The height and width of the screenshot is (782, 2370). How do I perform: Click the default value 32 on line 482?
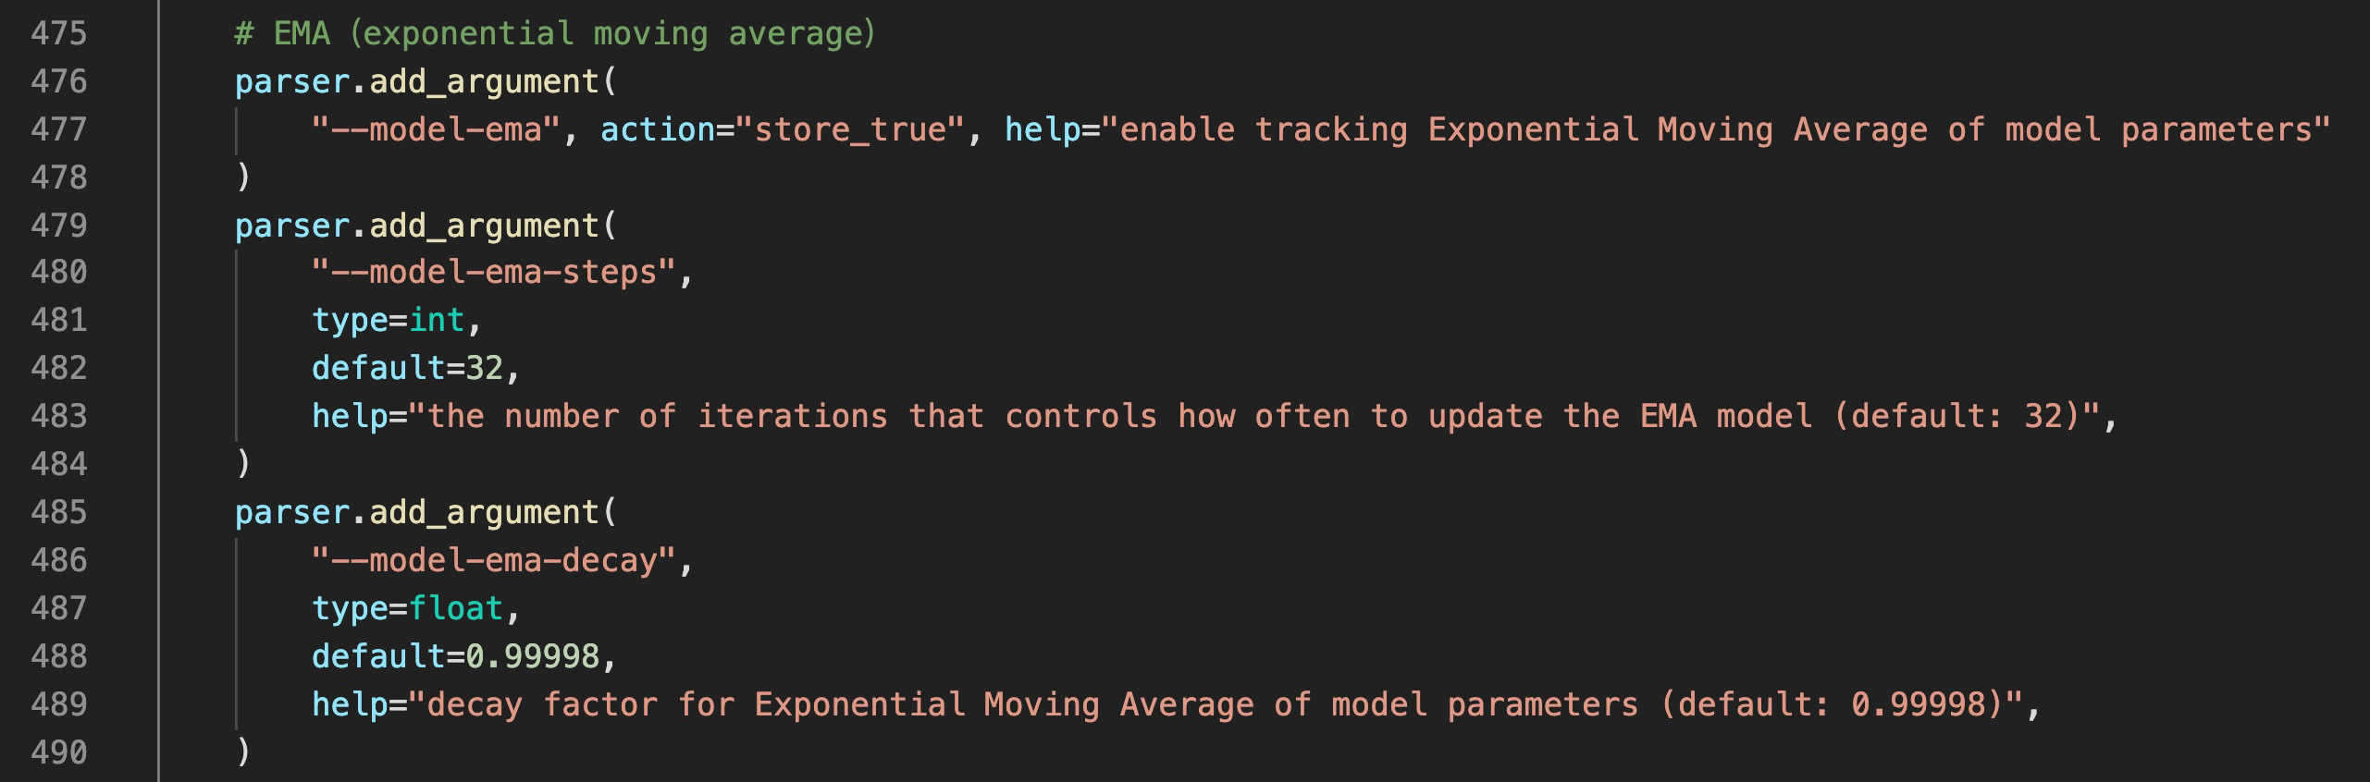pyautogui.click(x=484, y=369)
